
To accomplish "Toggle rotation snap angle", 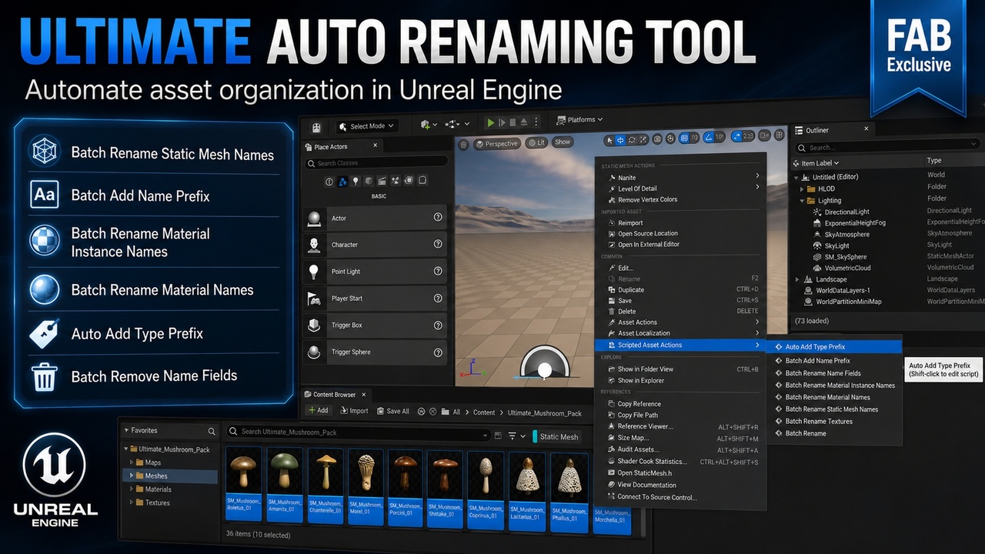I will coord(708,137).
